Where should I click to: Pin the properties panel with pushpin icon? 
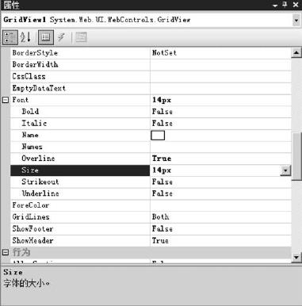point(285,5)
